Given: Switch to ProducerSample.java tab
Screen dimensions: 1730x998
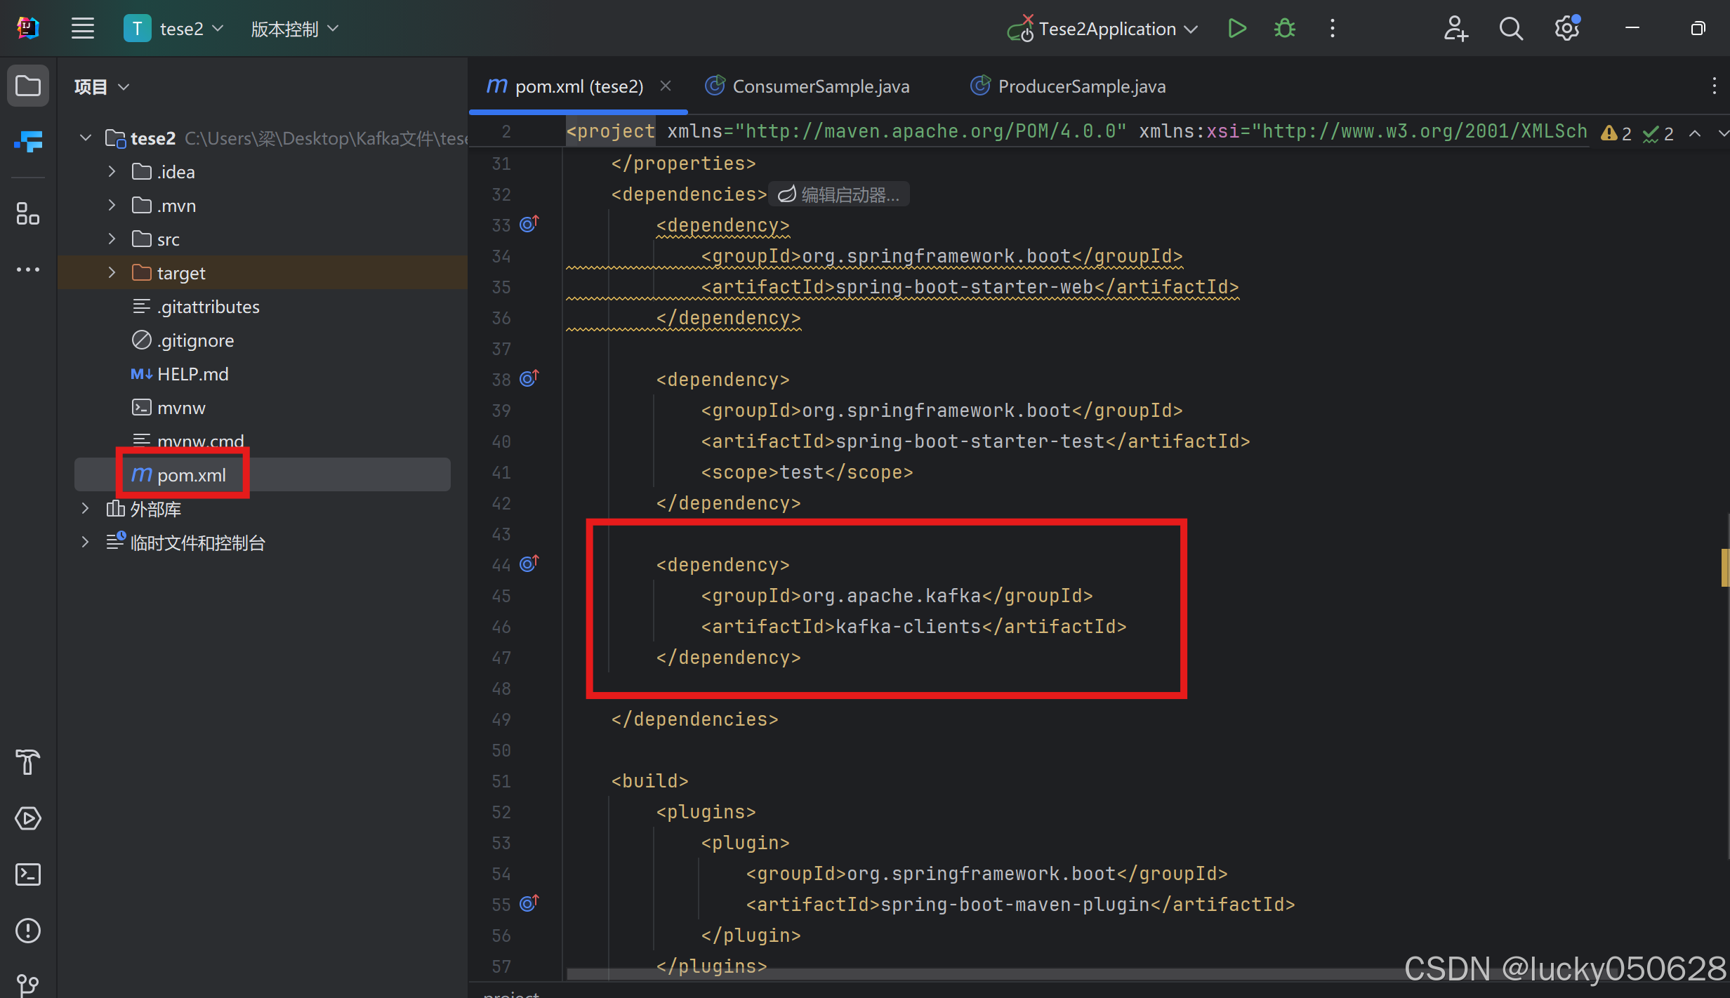Looking at the screenshot, I should pos(1081,86).
